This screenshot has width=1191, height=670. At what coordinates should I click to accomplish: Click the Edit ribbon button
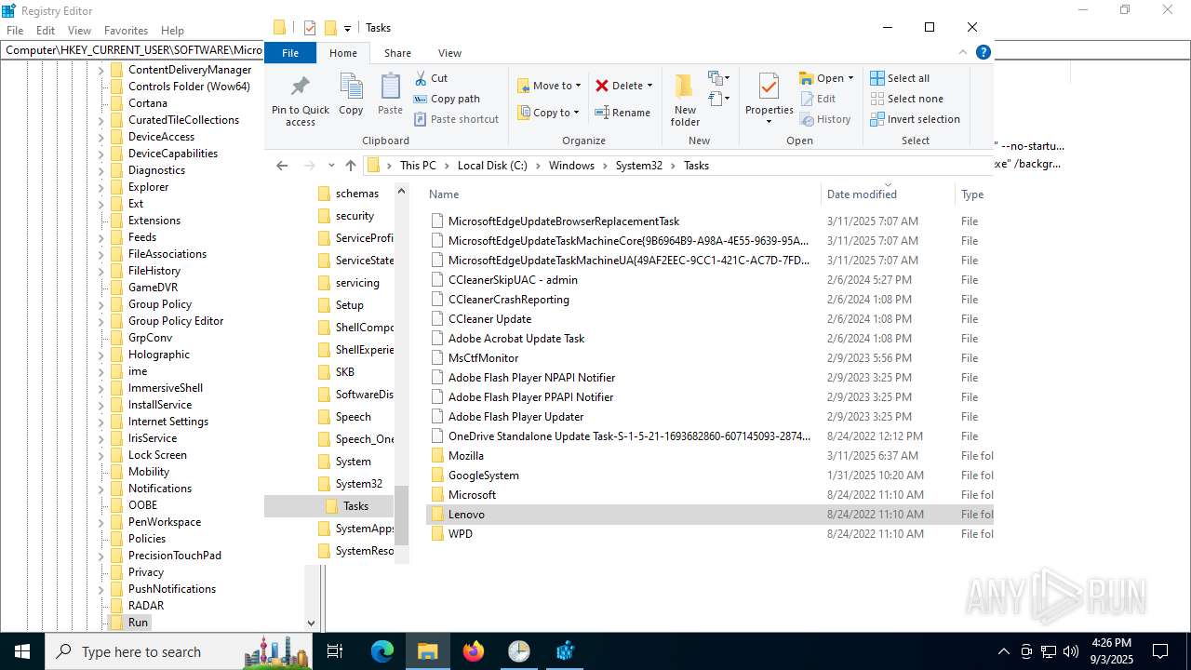pos(818,99)
